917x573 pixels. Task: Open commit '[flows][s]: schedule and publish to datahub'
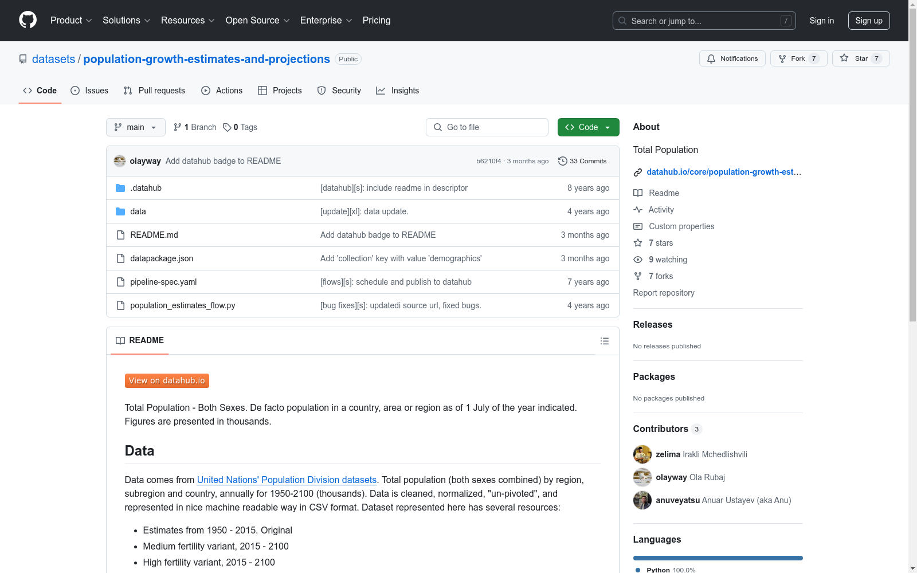[395, 282]
